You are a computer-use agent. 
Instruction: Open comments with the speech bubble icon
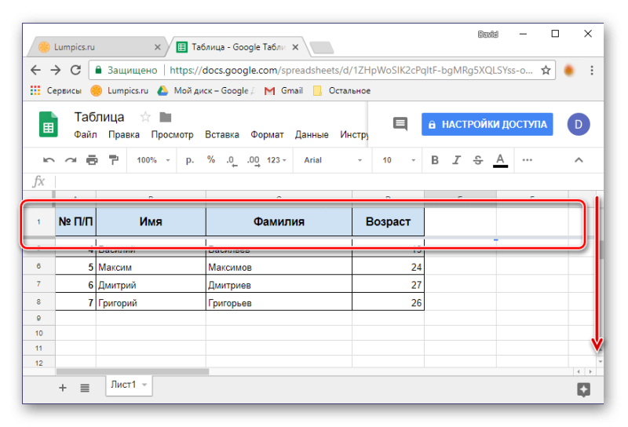coord(400,124)
